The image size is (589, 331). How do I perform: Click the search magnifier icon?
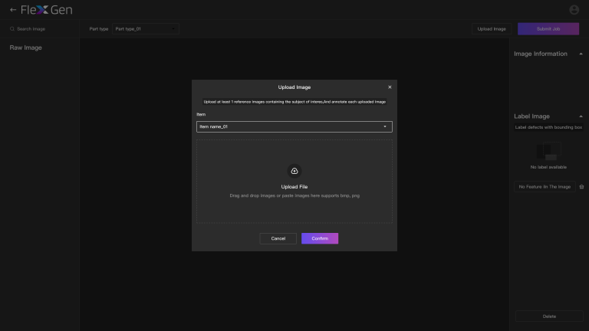12,28
